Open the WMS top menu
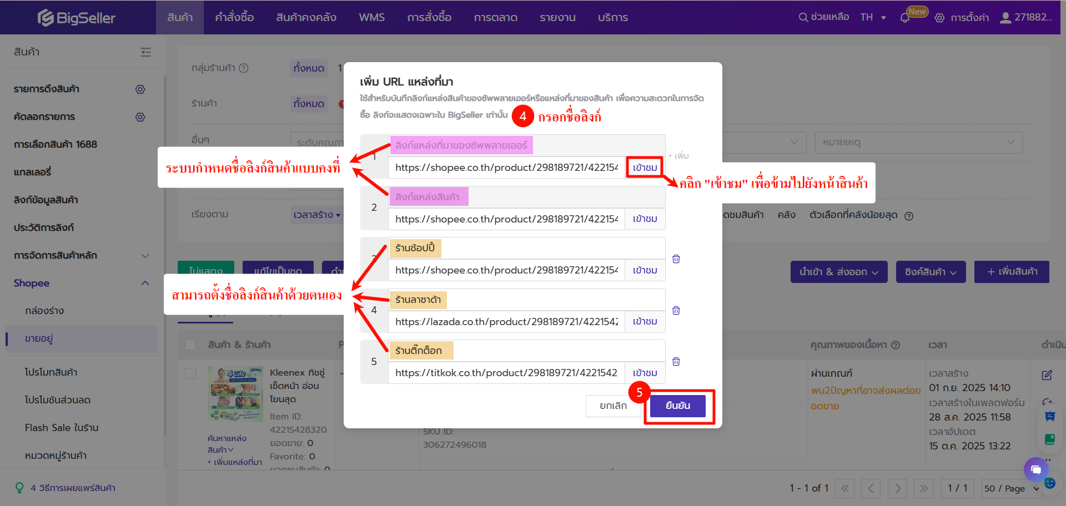The height and width of the screenshot is (506, 1066). pos(372,17)
